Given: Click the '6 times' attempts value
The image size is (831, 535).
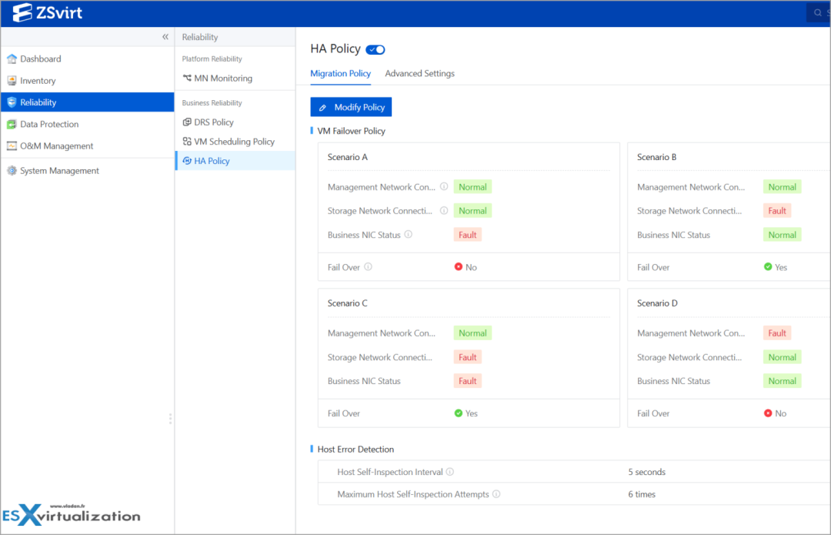Looking at the screenshot, I should coord(642,494).
